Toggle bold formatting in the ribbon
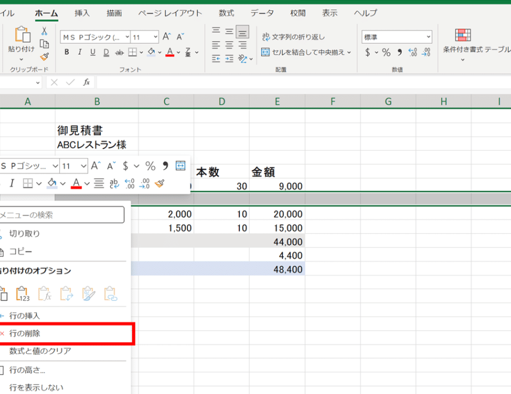The image size is (511, 394). [67, 53]
